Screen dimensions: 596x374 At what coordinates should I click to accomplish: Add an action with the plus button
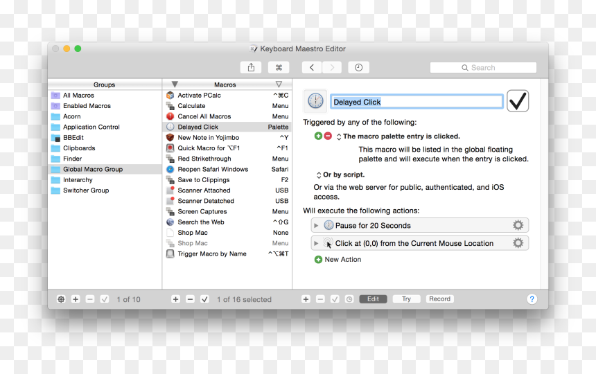pyautogui.click(x=306, y=299)
